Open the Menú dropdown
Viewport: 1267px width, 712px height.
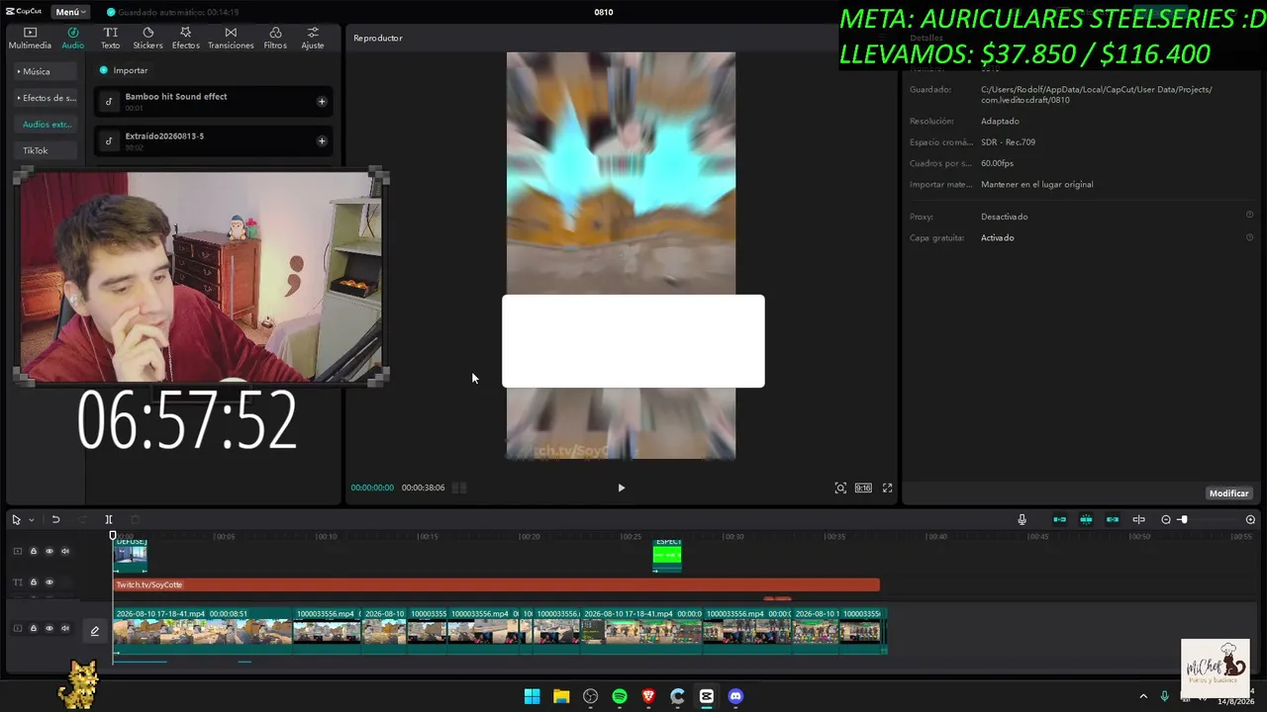69,12
